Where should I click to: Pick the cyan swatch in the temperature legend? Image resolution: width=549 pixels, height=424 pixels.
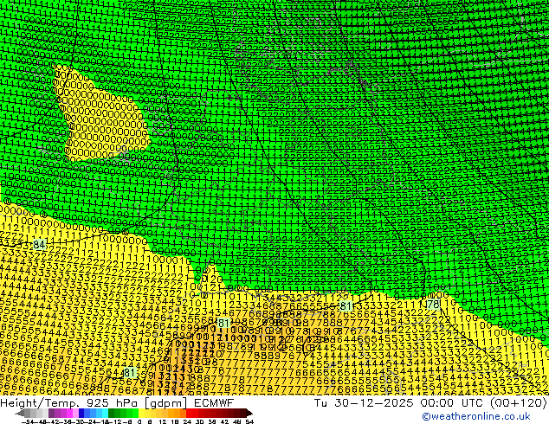click(x=105, y=413)
